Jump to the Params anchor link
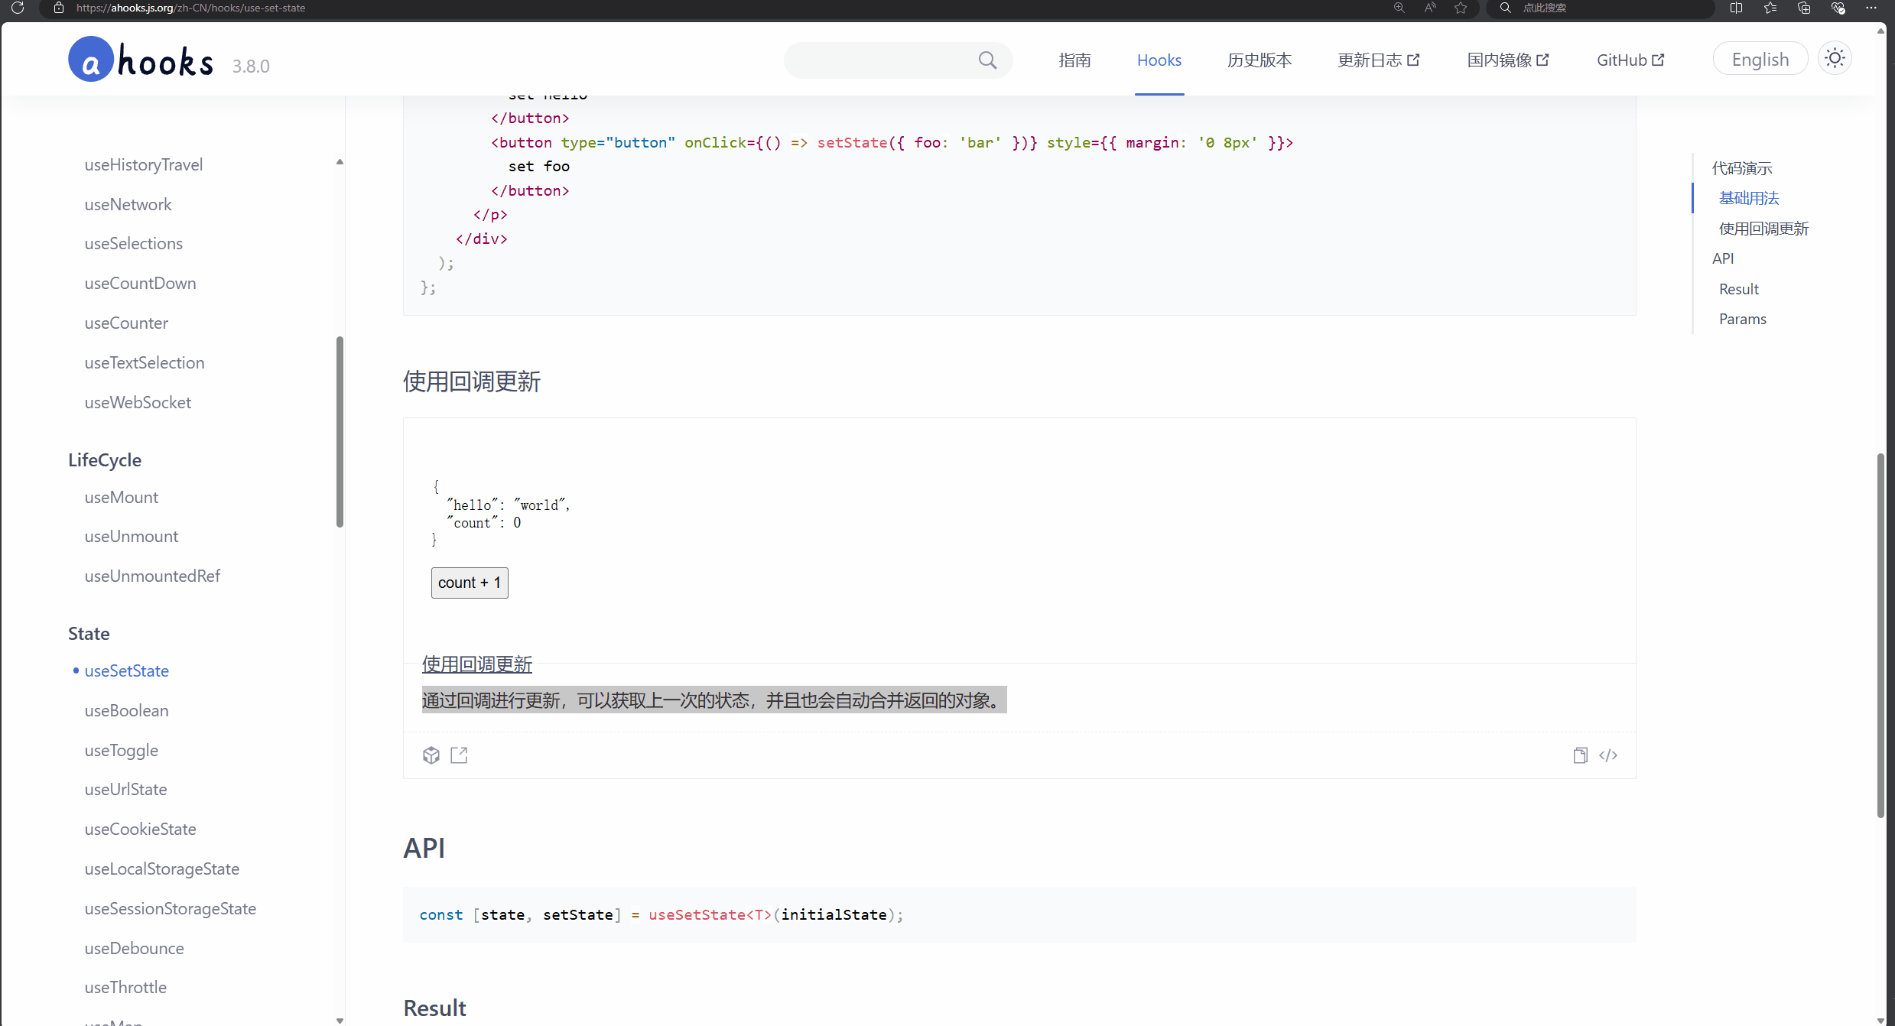 1743,319
